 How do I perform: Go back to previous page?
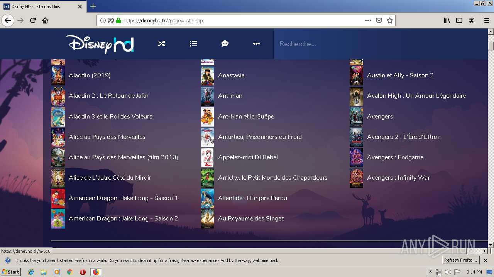[x=8, y=20]
